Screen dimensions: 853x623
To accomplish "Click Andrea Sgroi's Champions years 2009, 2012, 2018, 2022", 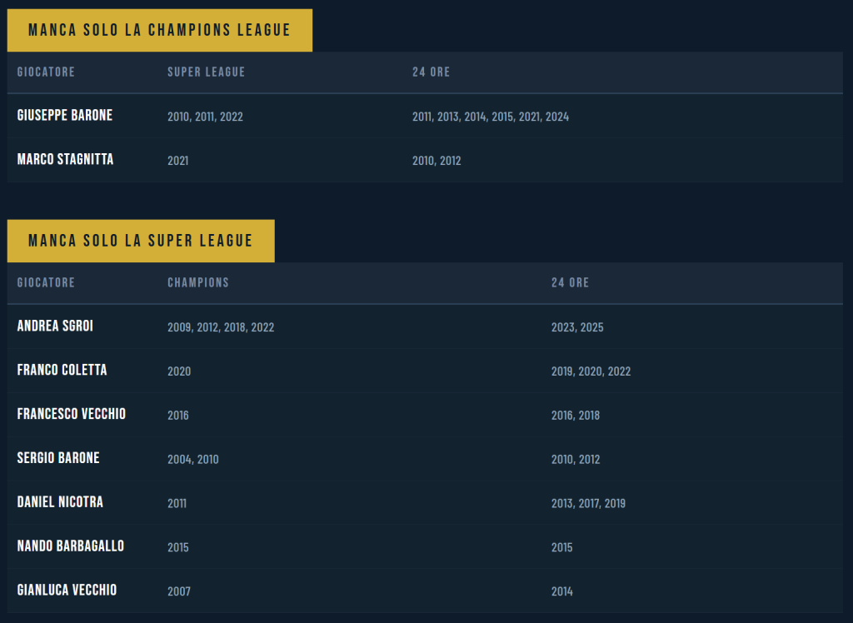I will [220, 328].
